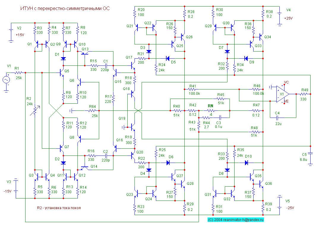The width and height of the screenshot is (321, 229).
Task: Click transistor Q5 symbol
Action: (x=61, y=73)
